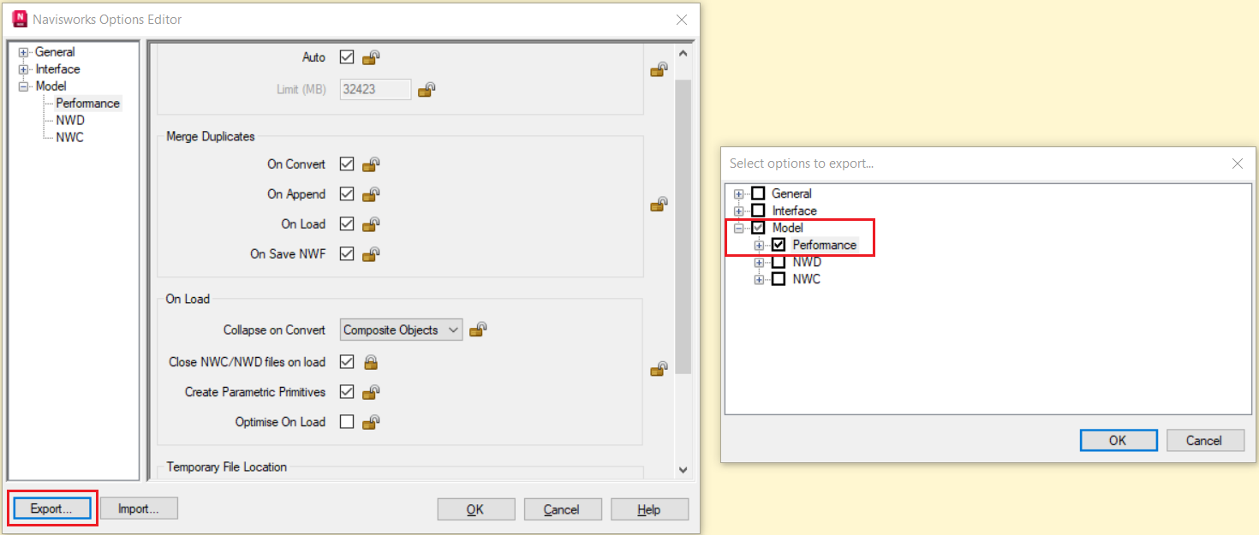Check NWD in export options tree
The image size is (1259, 535).
[779, 262]
